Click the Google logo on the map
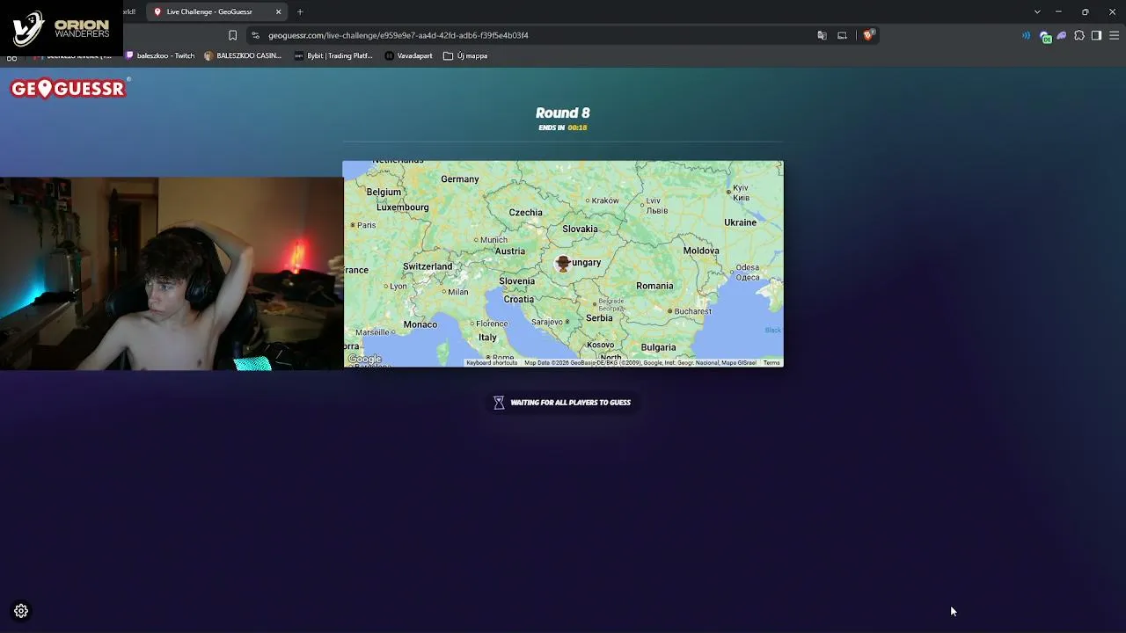Image resolution: width=1126 pixels, height=633 pixels. [364, 359]
